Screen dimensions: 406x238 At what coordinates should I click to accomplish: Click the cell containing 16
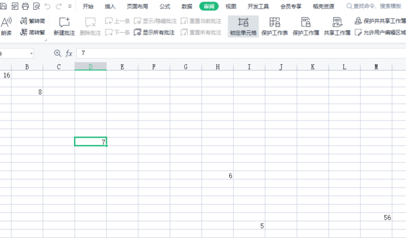point(5,75)
